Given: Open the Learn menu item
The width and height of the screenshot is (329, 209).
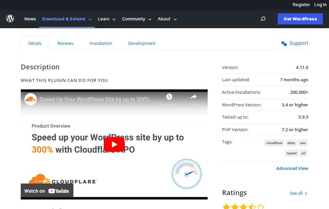Looking at the screenshot, I should click(103, 19).
